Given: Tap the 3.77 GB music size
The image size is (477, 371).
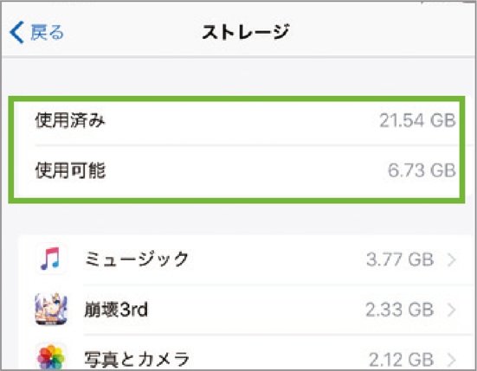Looking at the screenshot, I should pos(400,259).
